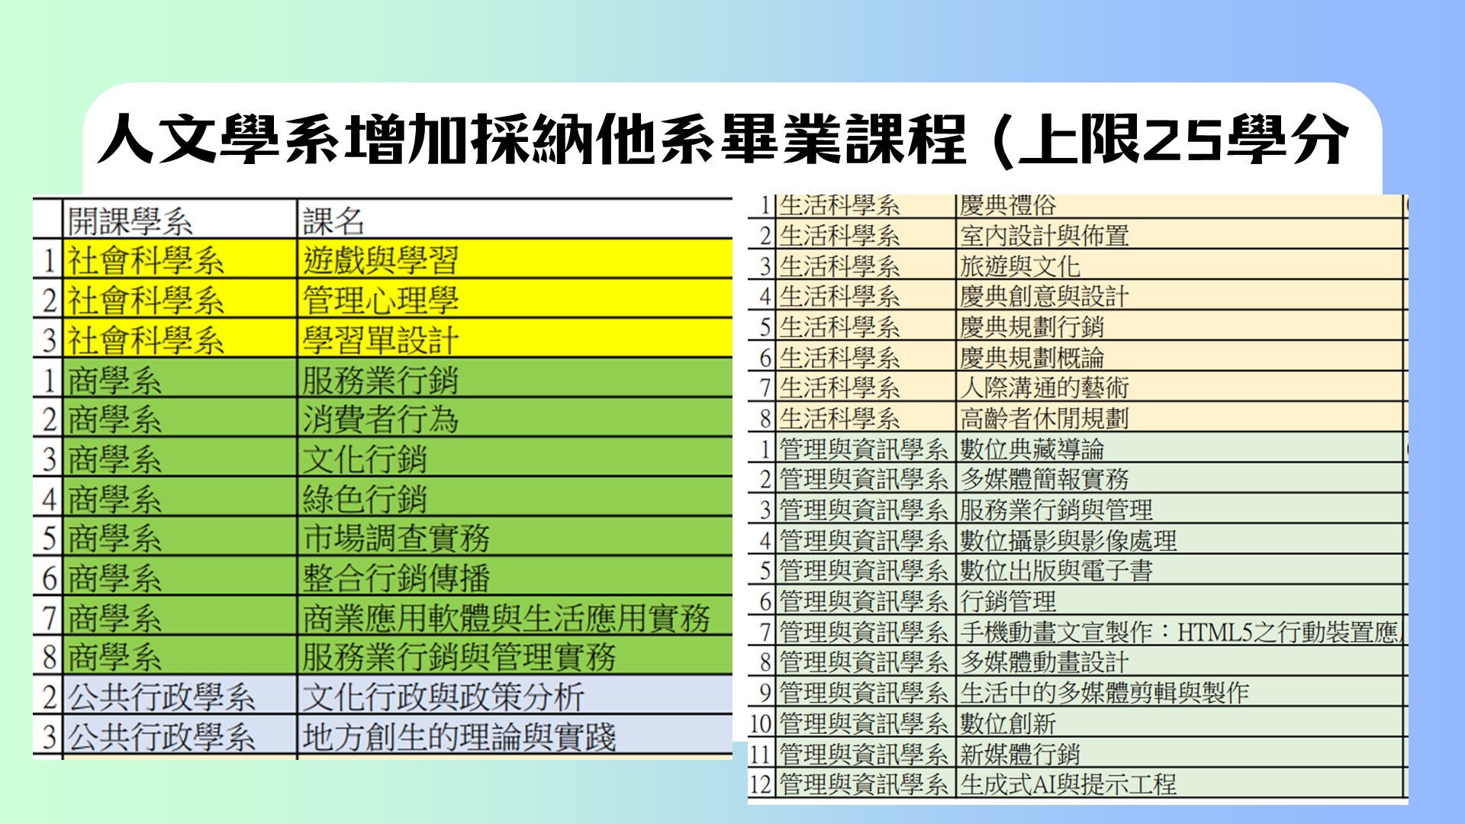Click the 室內設計與佈置 course cell
The width and height of the screenshot is (1465, 824).
[1044, 236]
